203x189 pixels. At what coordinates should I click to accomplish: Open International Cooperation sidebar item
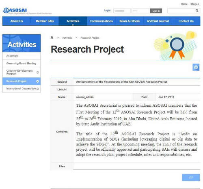tap(22, 89)
